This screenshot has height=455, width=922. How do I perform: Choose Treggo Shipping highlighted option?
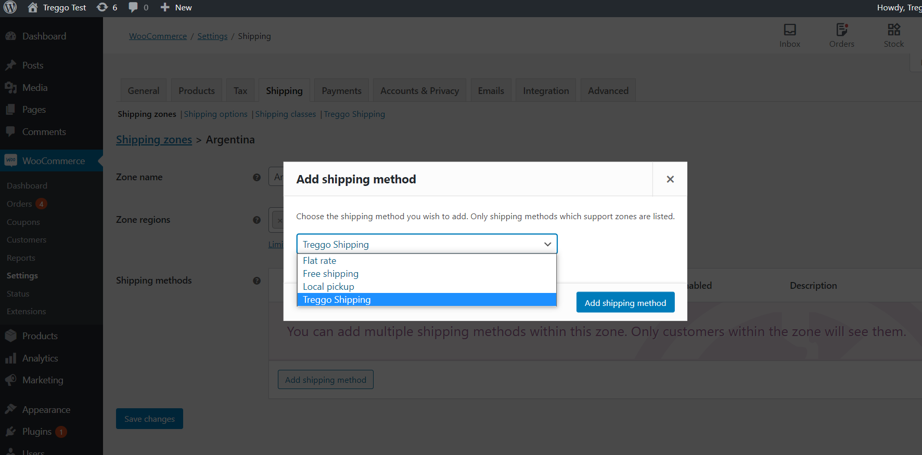pos(427,300)
